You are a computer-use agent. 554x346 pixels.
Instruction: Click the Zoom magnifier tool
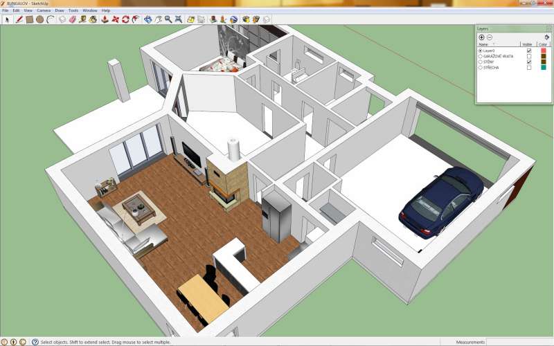[x=168, y=19]
